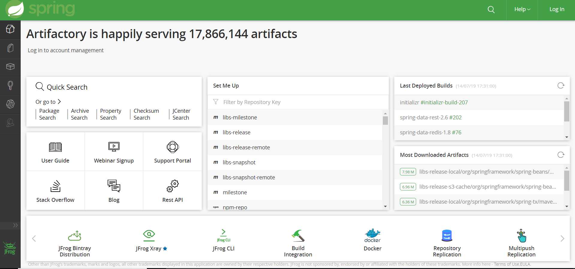Image resolution: width=575 pixels, height=269 pixels.
Task: Refresh Most Downloaded Artifacts
Action: pos(561,155)
